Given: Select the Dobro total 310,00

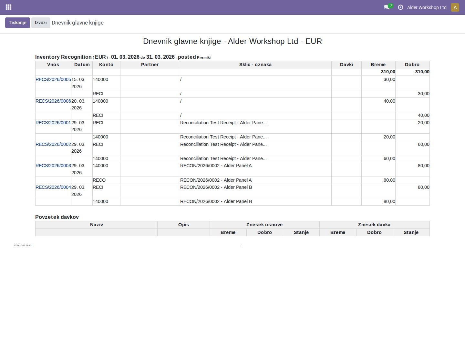Looking at the screenshot, I should click(422, 72).
